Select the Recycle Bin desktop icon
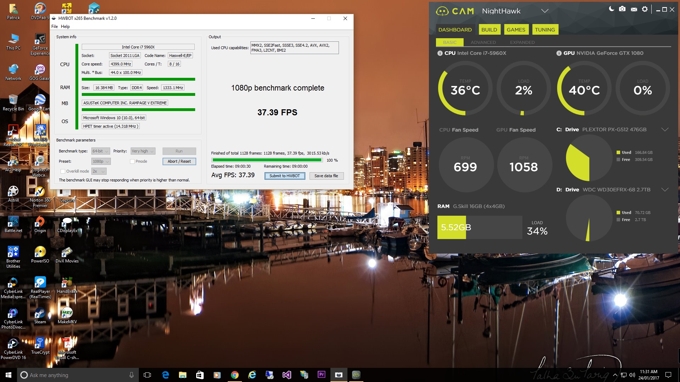 [13, 103]
